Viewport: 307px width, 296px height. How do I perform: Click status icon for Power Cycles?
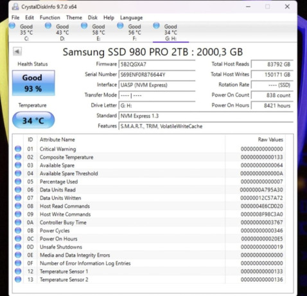[x=18, y=230]
